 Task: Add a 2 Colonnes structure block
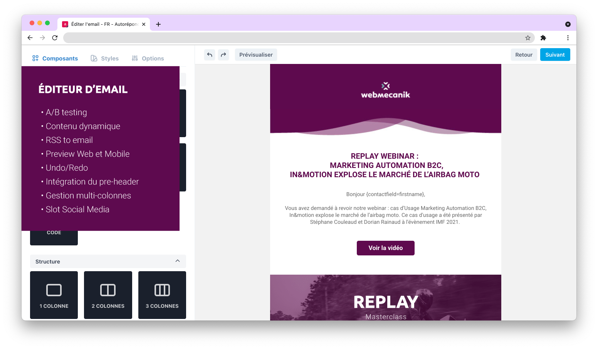pos(108,295)
